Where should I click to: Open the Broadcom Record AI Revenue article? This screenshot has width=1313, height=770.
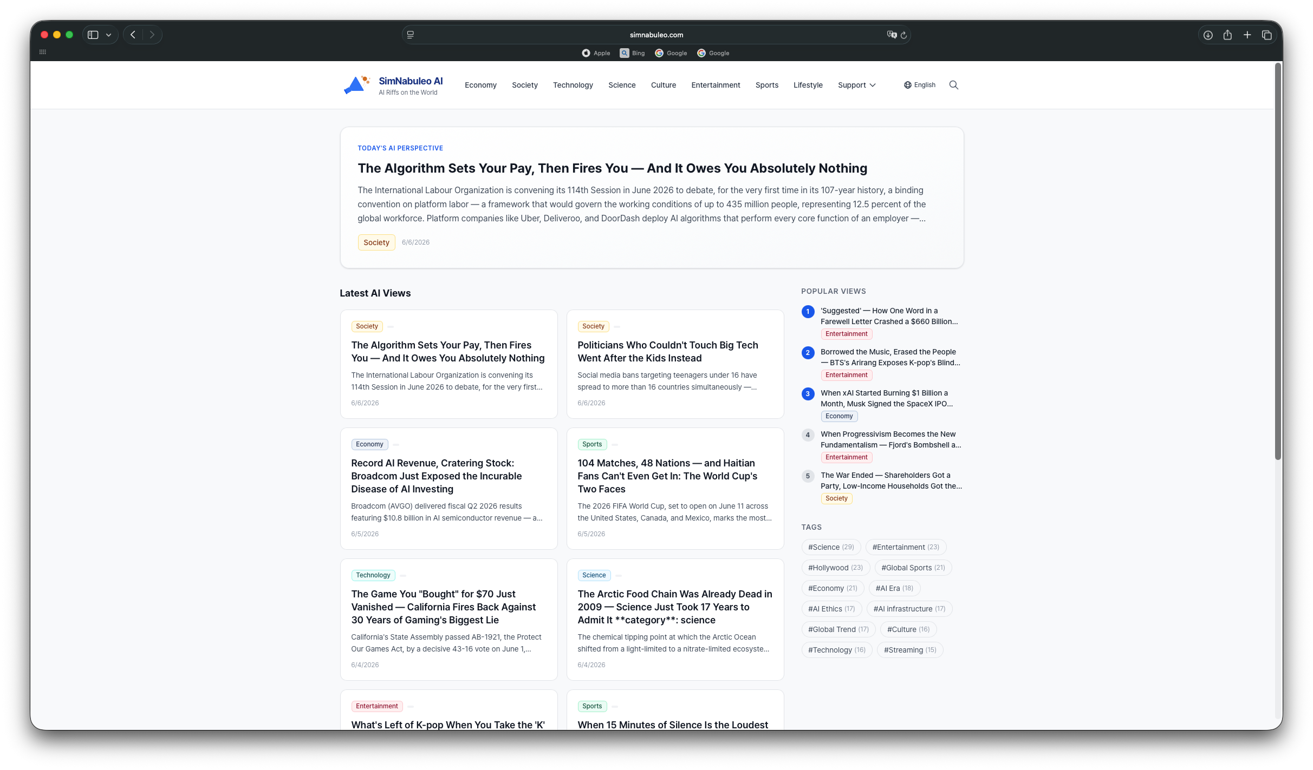pos(437,476)
